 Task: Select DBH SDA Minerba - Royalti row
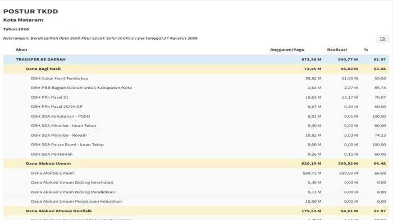click(196, 135)
